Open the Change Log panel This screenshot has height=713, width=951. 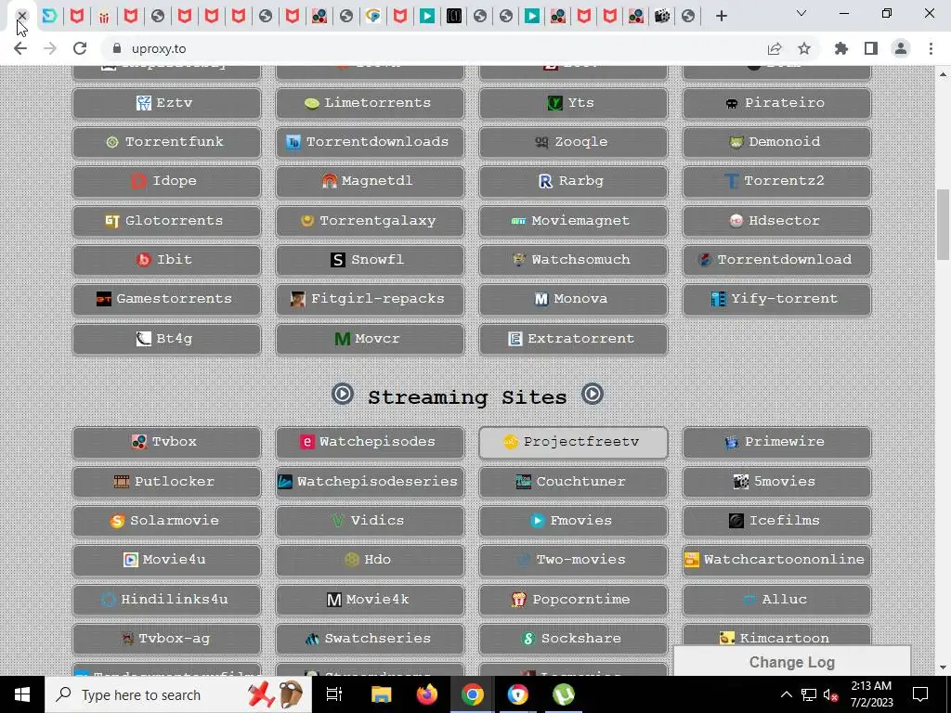(792, 662)
